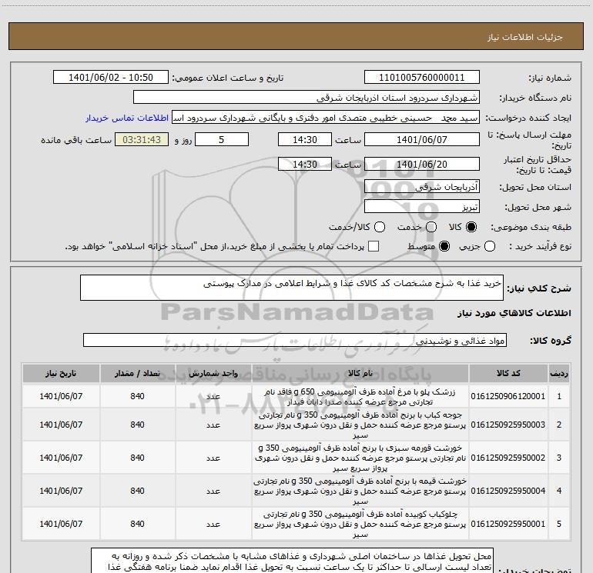
Task: Click the goods group مواد غذائی و نوشیدنی field
Action: click(x=295, y=340)
